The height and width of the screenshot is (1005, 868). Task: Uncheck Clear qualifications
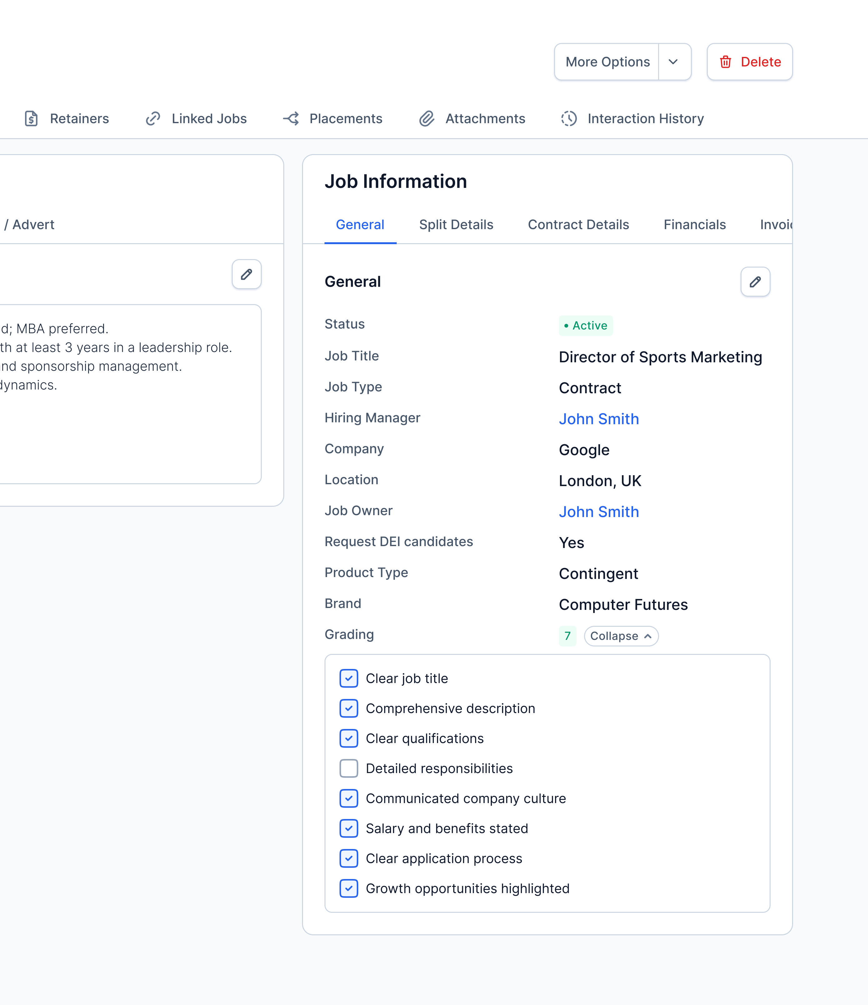click(349, 738)
